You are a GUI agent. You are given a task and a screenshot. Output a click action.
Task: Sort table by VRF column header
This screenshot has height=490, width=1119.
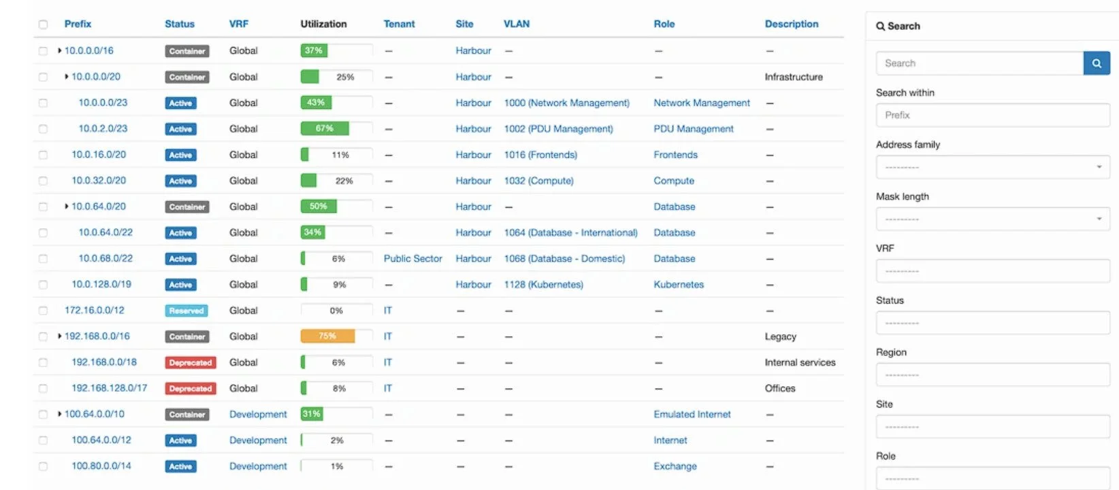coord(239,24)
